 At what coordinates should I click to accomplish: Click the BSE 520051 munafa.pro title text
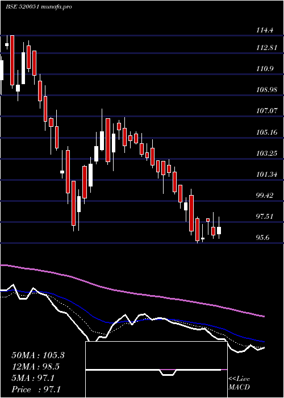pyautogui.click(x=39, y=7)
